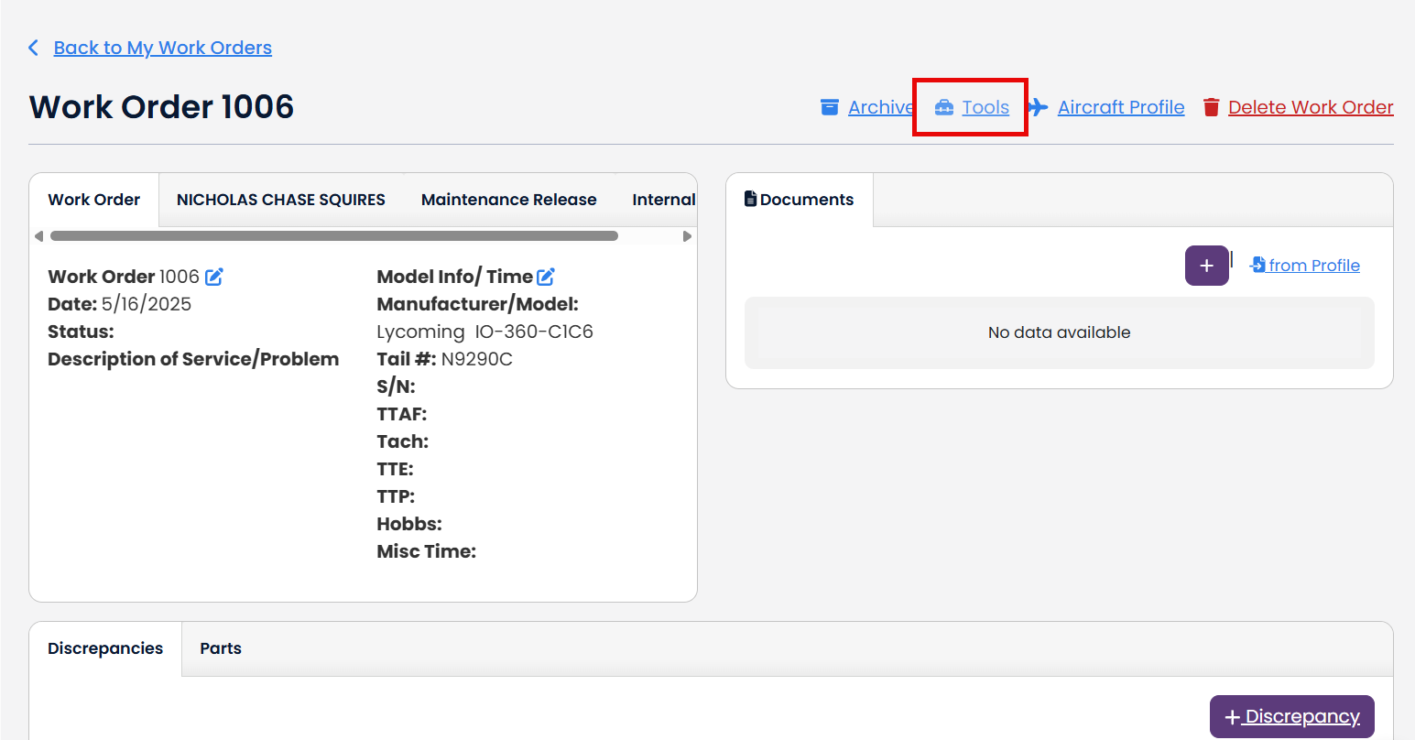
Task: Edit Work Order 1006 via pencil icon
Action: coord(213,275)
